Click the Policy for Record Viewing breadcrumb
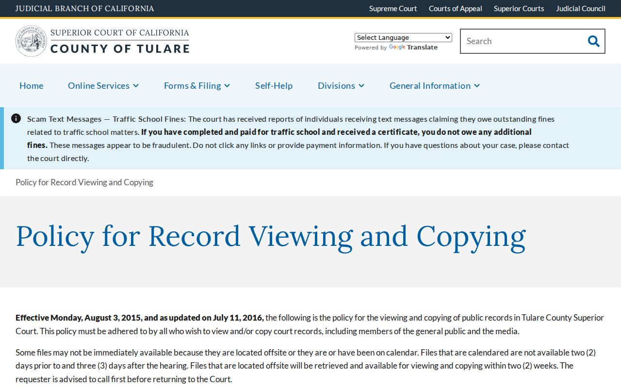 point(84,182)
